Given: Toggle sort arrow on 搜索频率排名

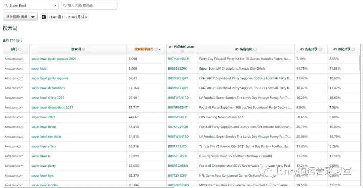Looking at the screenshot, I should pos(160,49).
